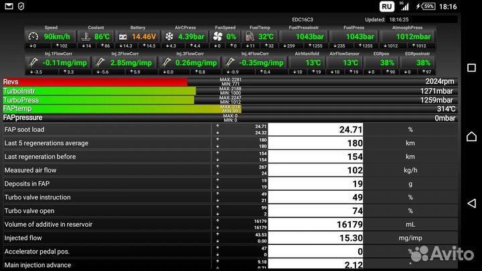Open the FAP soot load row
This screenshot has height=271, width=482.
[x=107, y=130]
